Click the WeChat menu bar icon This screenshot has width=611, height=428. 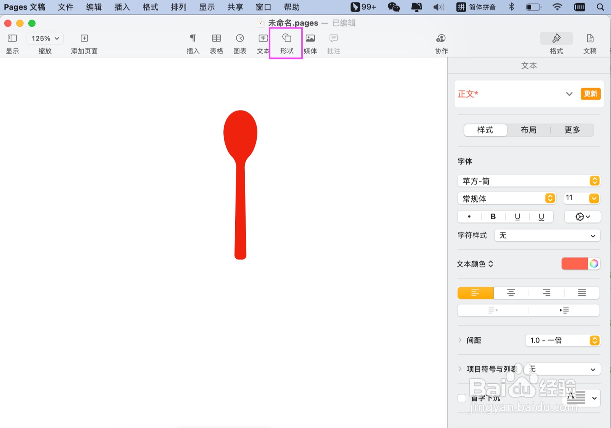tap(393, 7)
